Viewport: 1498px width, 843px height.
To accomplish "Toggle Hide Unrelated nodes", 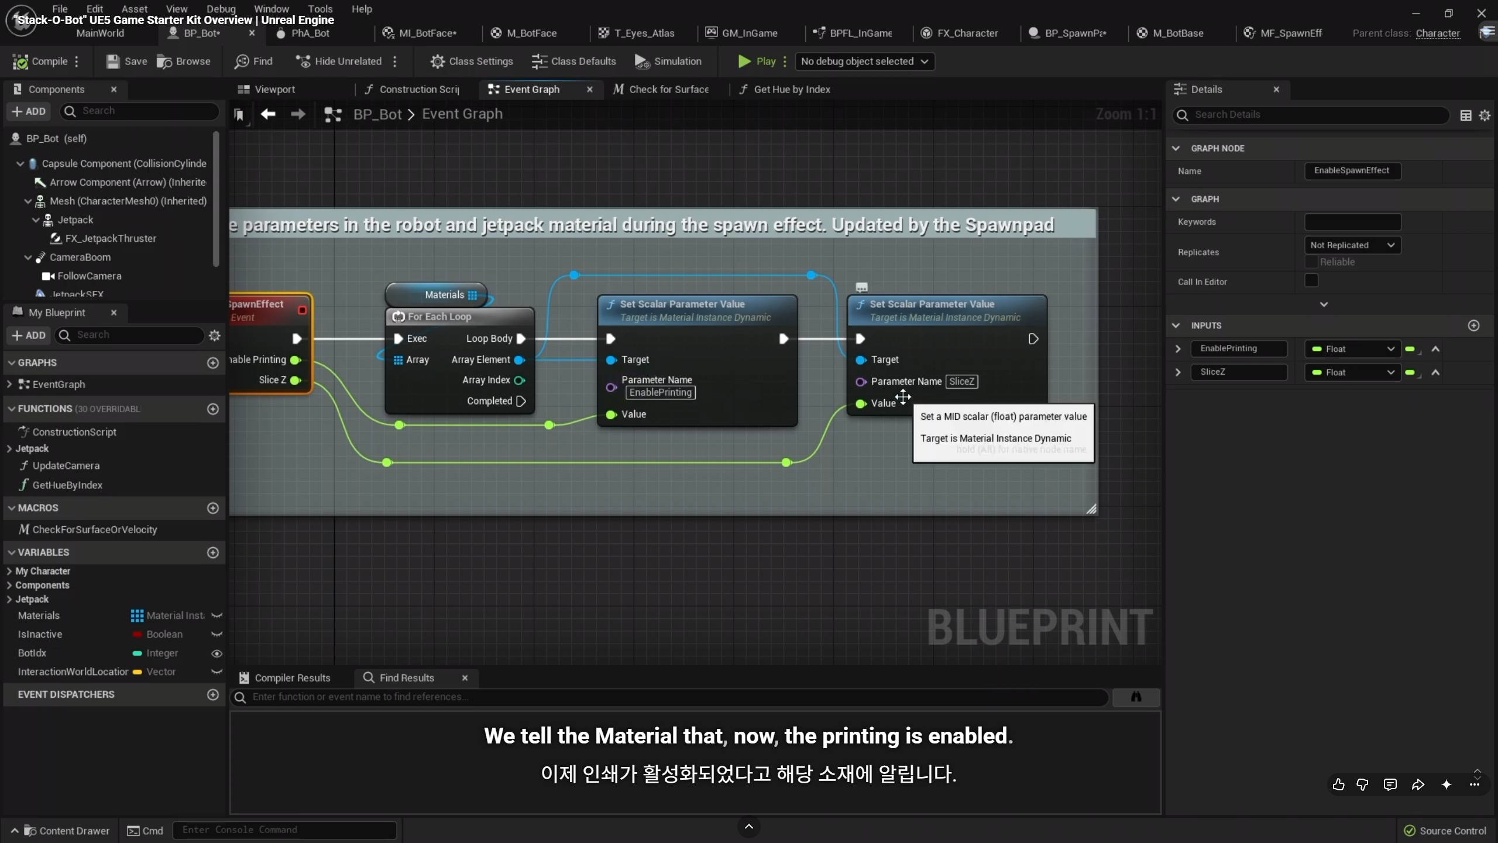I will pyautogui.click(x=338, y=61).
